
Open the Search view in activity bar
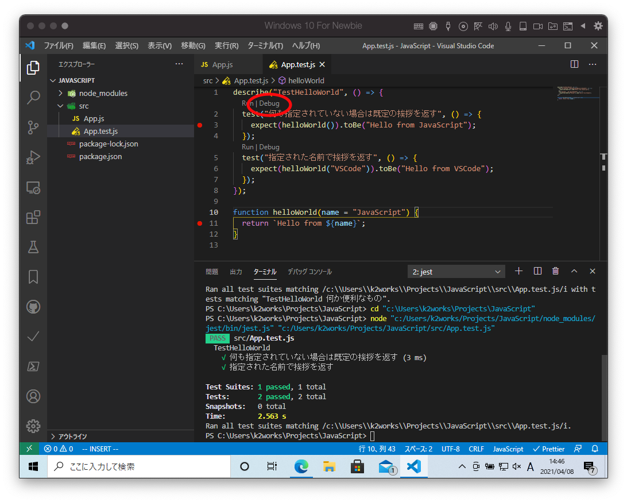[x=33, y=98]
